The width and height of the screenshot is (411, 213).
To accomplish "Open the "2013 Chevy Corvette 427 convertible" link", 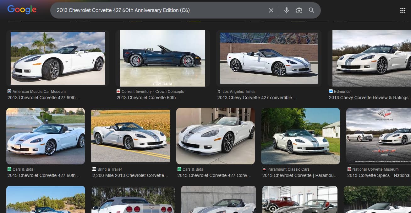I will [257, 98].
